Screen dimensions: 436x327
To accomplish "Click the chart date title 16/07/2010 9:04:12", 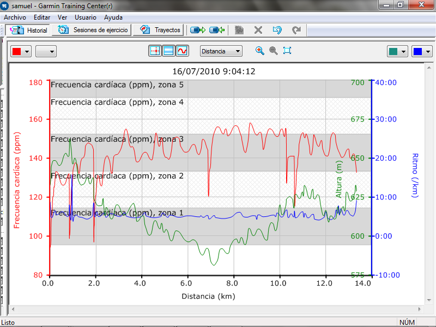I will click(214, 71).
